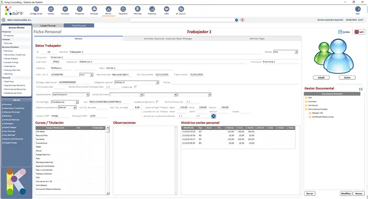The image size is (368, 199).
Task: Open the Departamento dropdown
Action: [x=71, y=94]
